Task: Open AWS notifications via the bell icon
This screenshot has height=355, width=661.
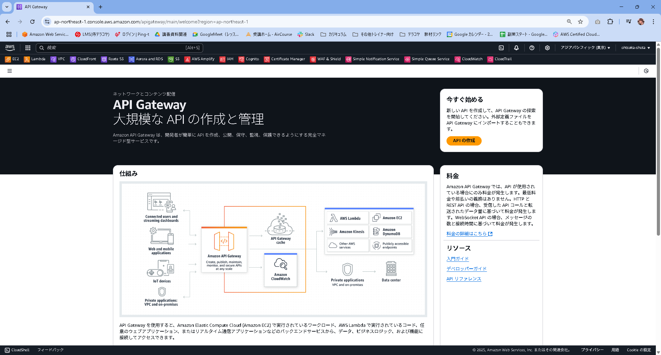Action: click(x=516, y=47)
